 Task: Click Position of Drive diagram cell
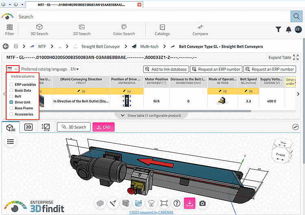pos(127,101)
